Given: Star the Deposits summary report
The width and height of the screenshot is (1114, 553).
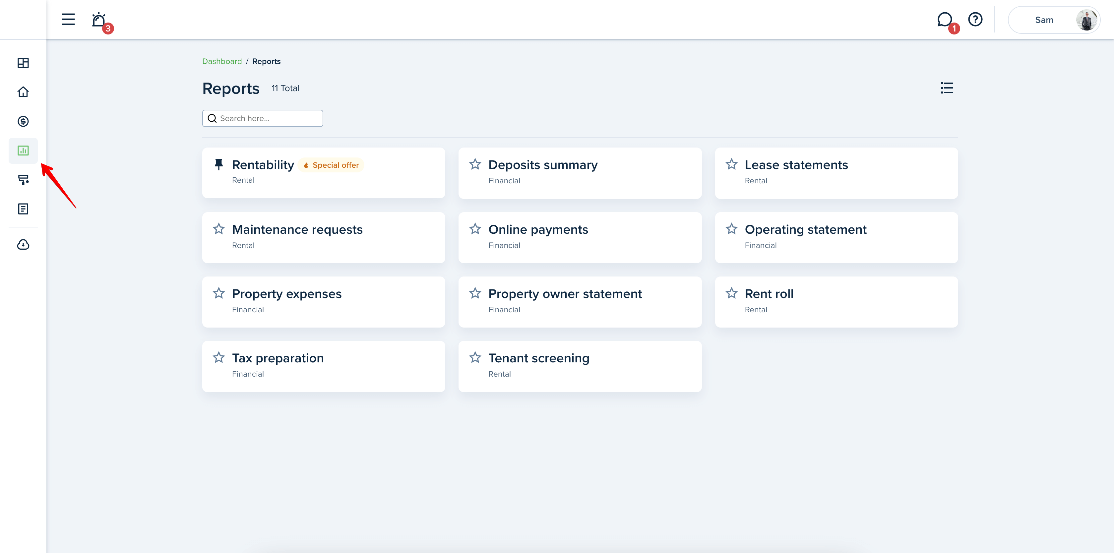Looking at the screenshot, I should (x=475, y=164).
